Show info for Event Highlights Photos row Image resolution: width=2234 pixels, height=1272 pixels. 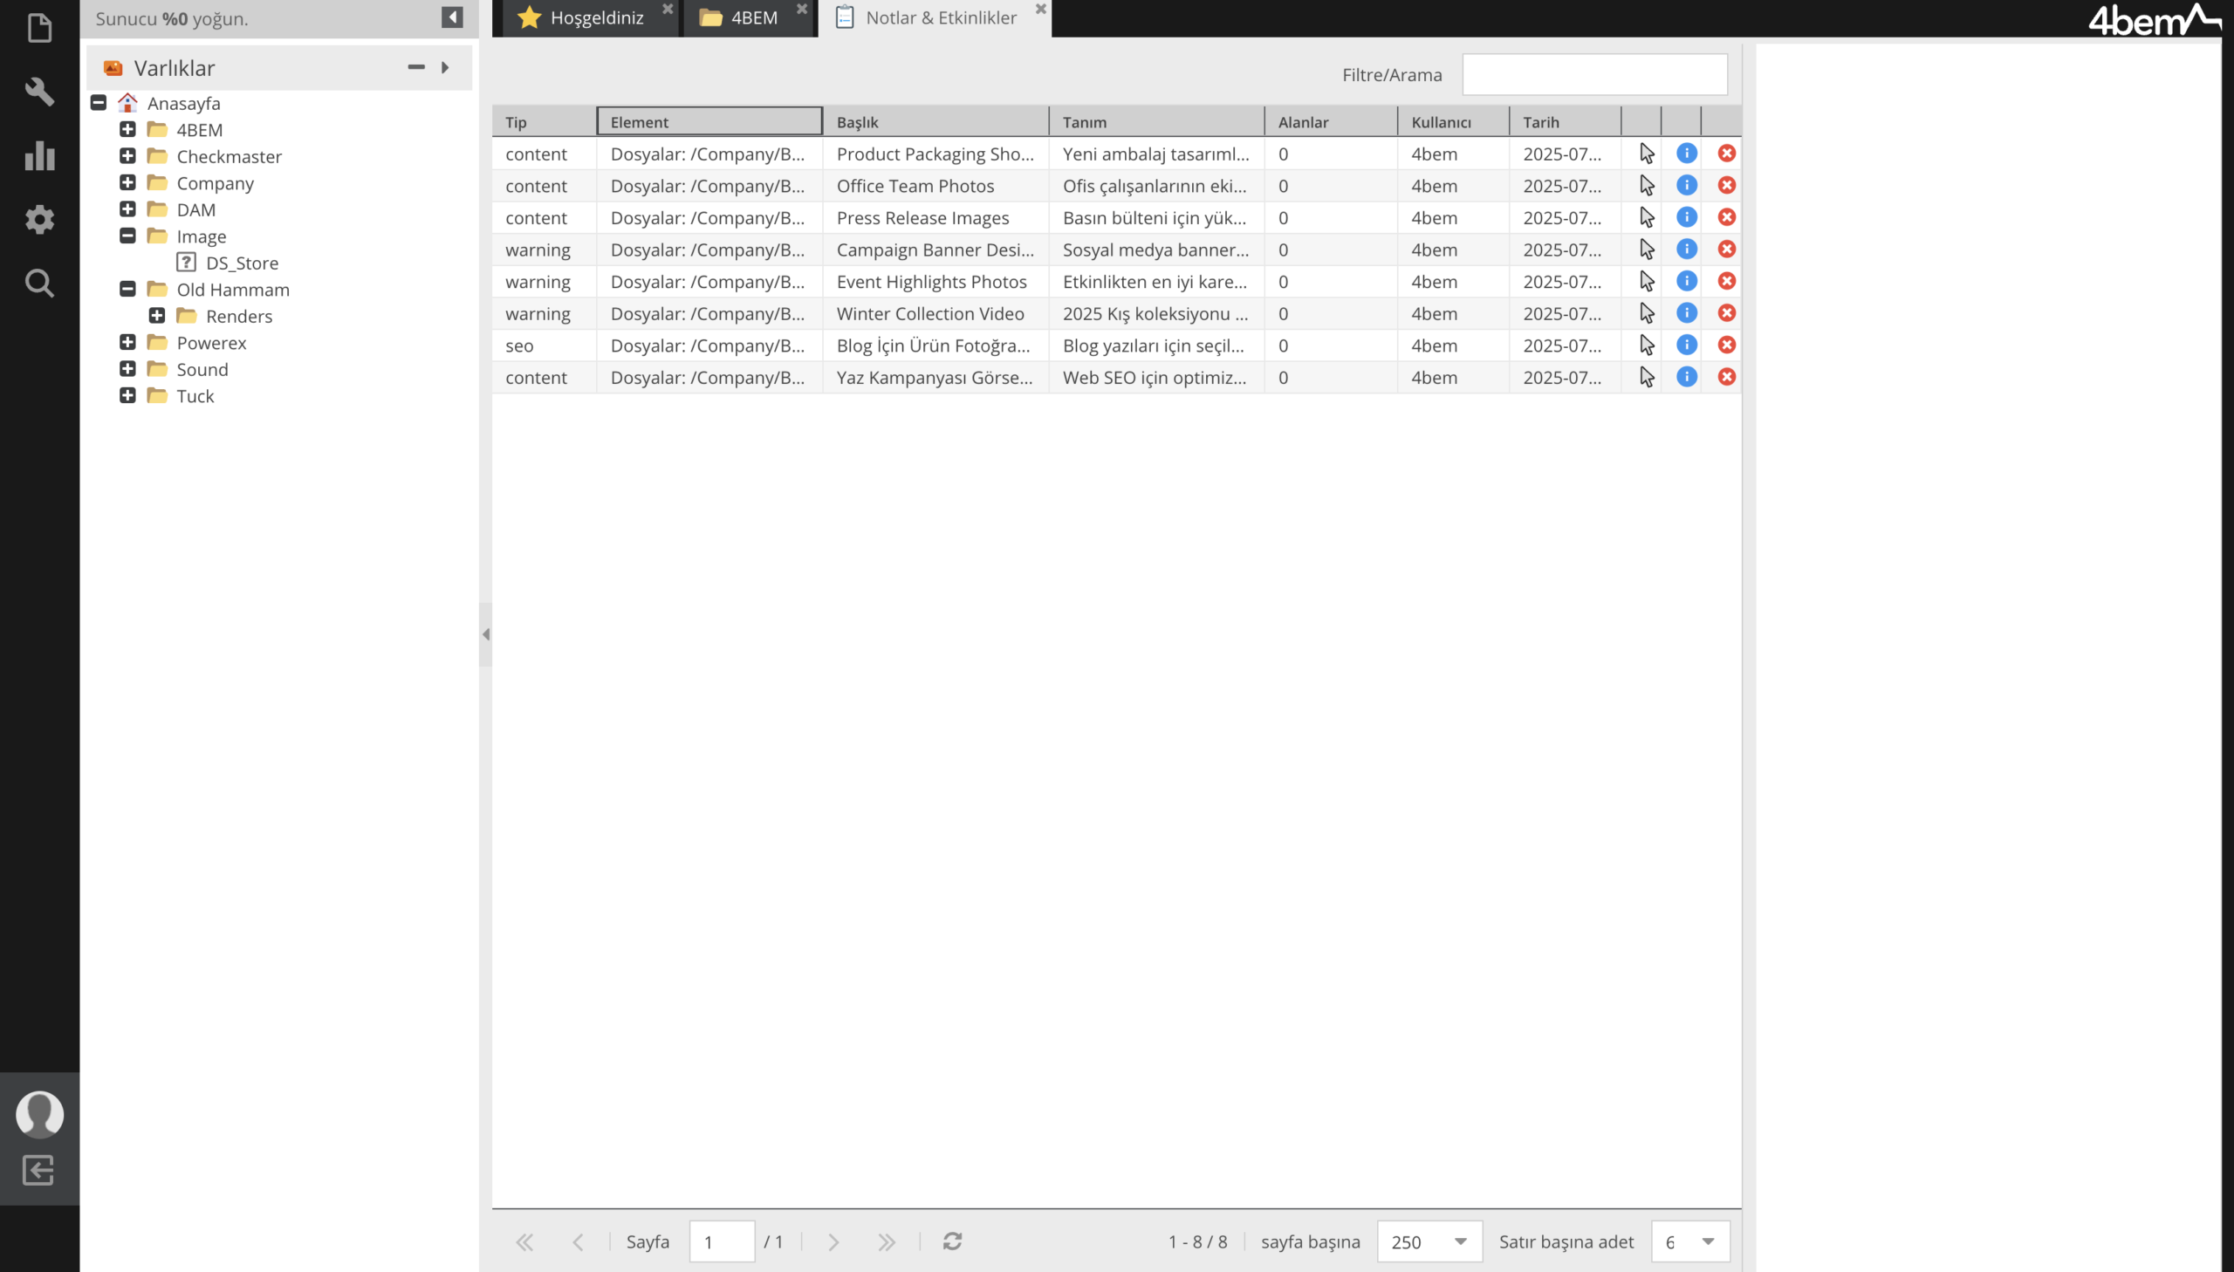pyautogui.click(x=1686, y=281)
